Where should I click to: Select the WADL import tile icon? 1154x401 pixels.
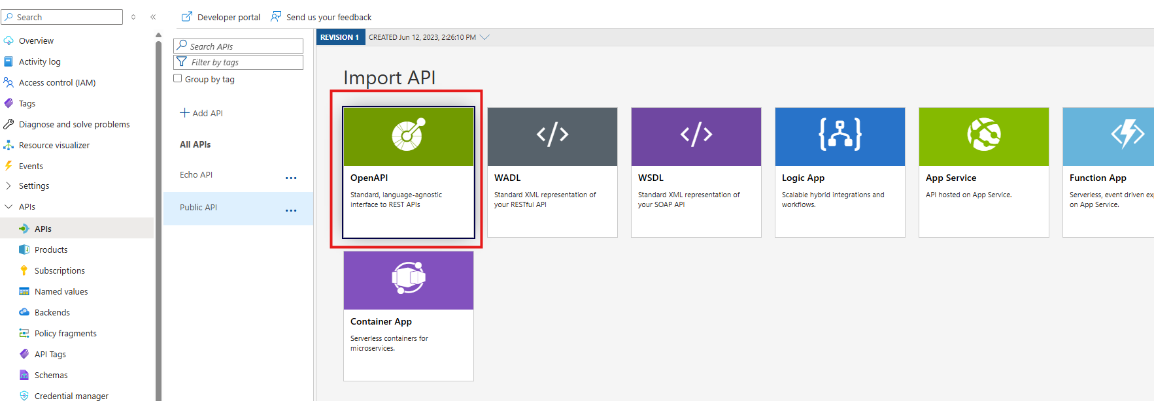point(552,135)
